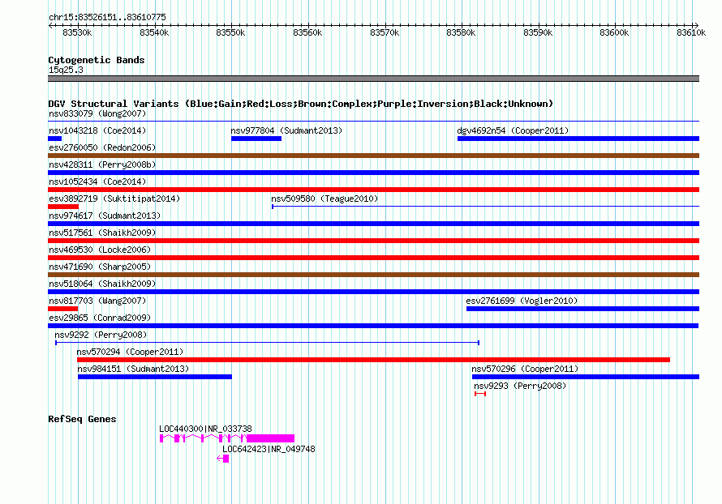Open esv3892719 (Suktitipat2014) variant label

click(x=114, y=199)
